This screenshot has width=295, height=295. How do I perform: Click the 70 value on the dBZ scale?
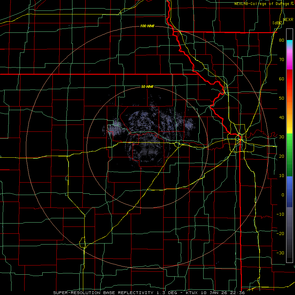282,60
